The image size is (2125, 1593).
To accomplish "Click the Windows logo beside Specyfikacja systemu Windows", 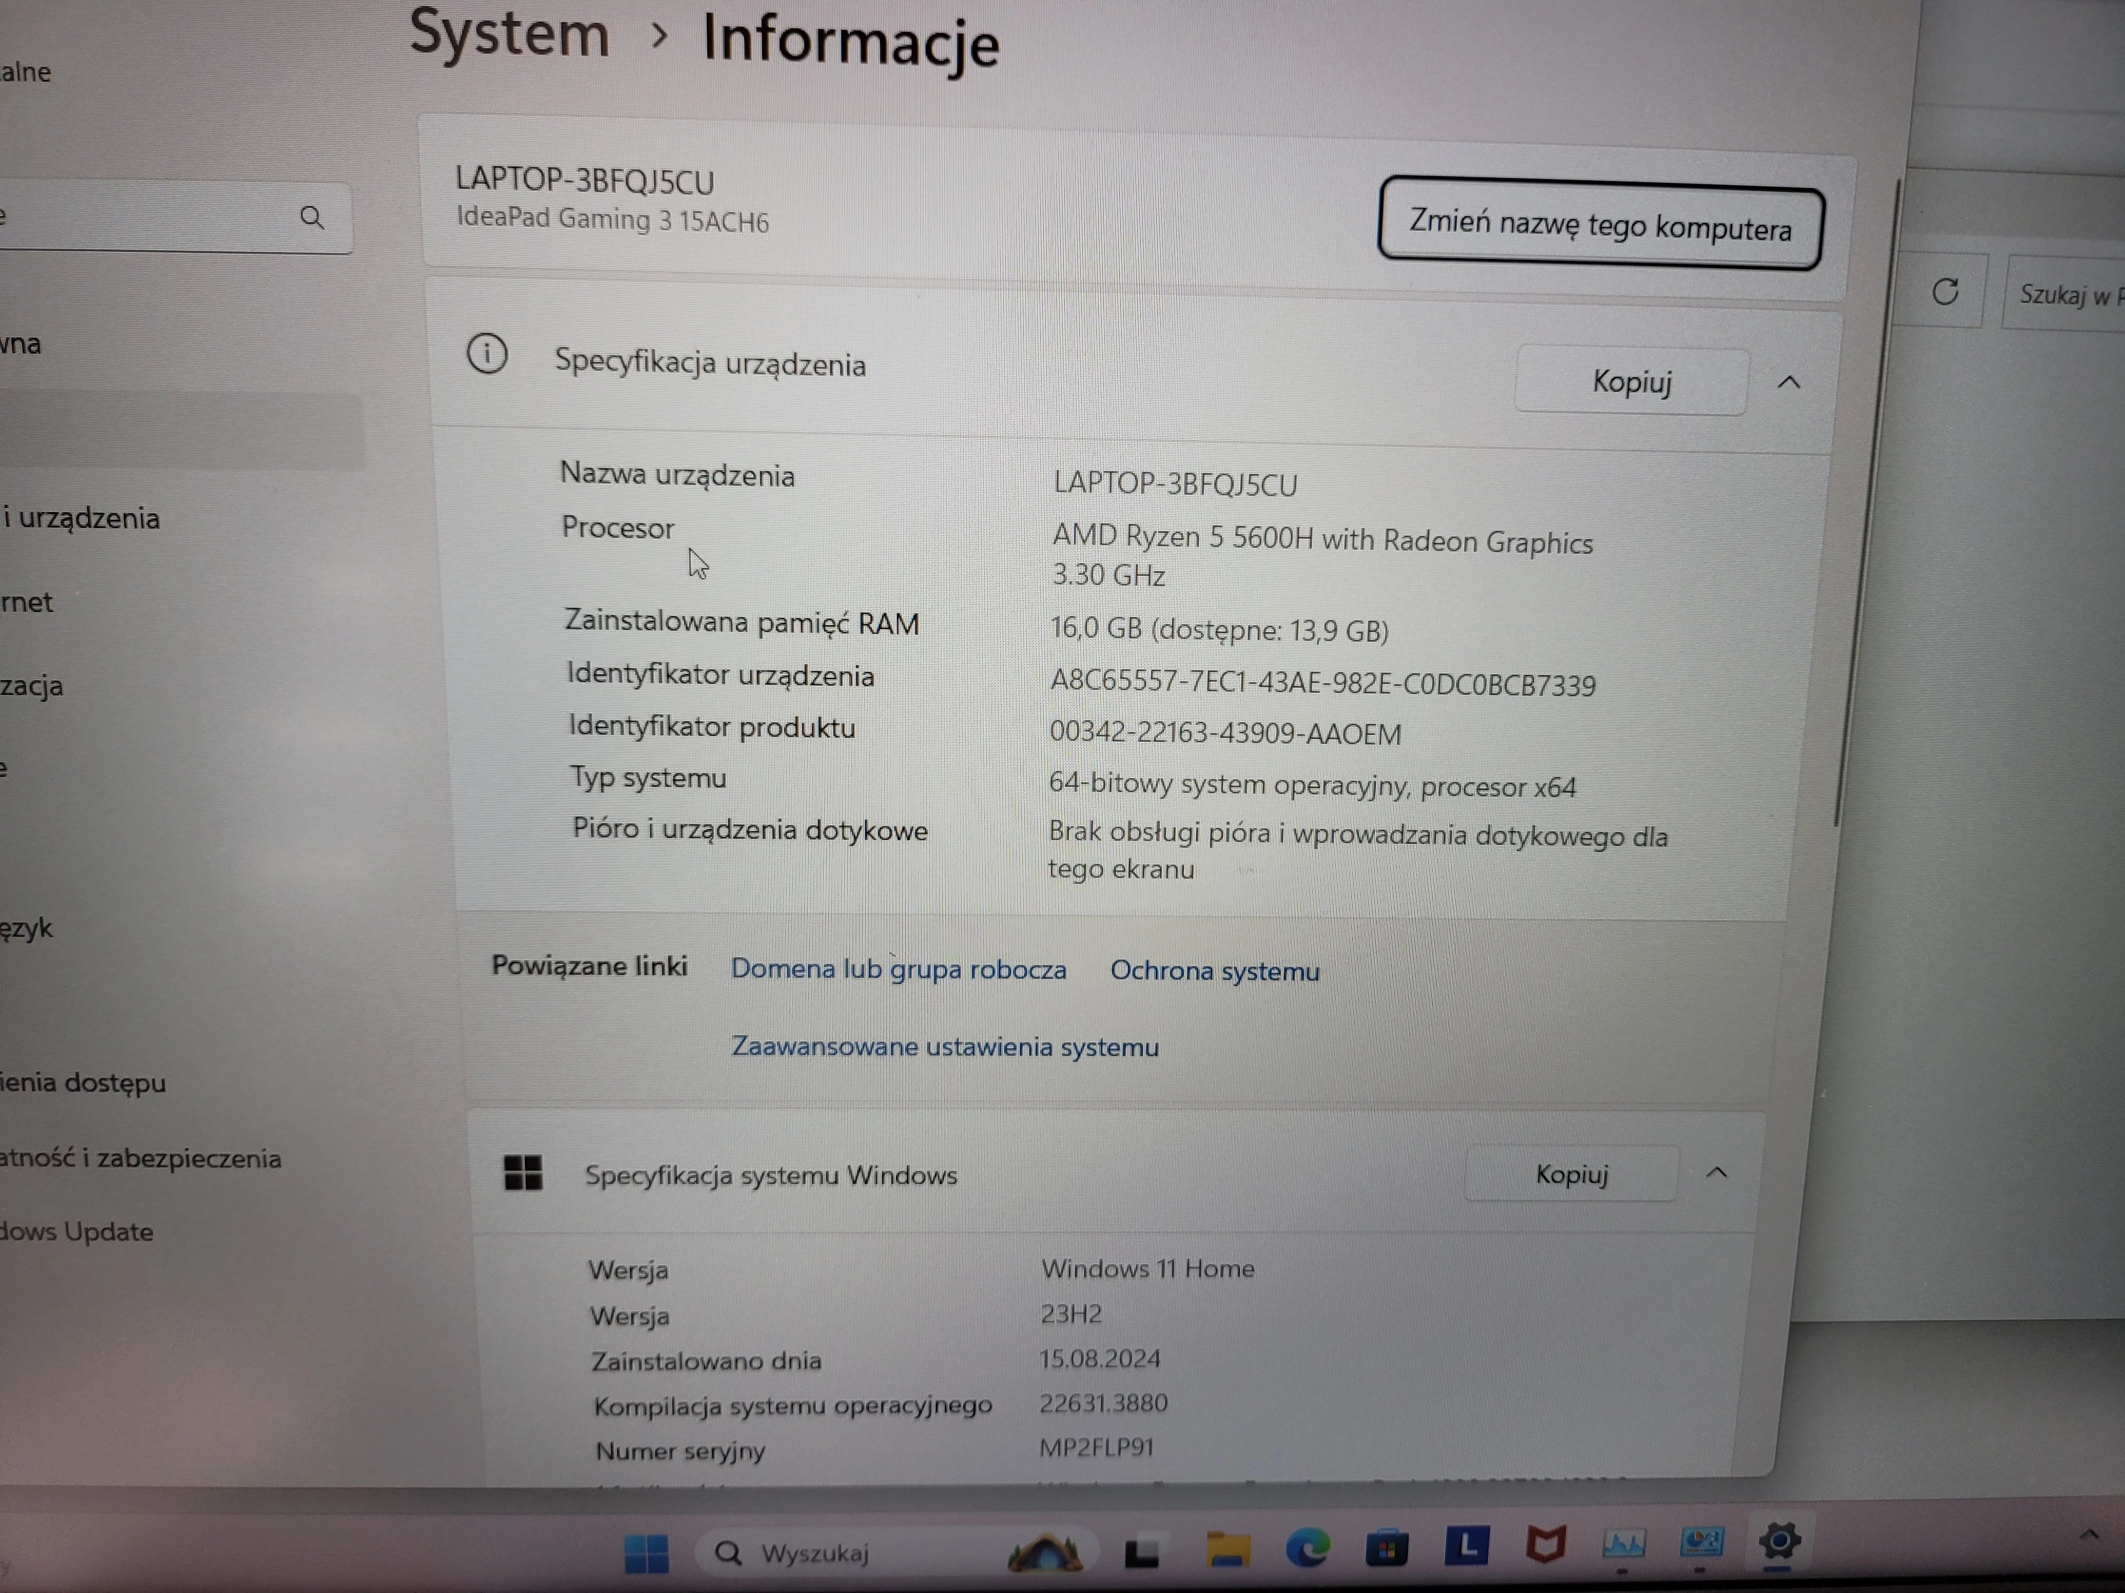I will (x=523, y=1173).
